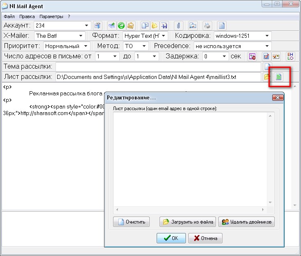
Task: Expand the X-Mailer combo box
Action: pos(60,36)
